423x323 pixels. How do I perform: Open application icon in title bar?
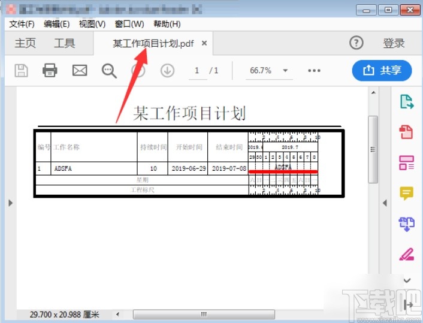pos(11,10)
